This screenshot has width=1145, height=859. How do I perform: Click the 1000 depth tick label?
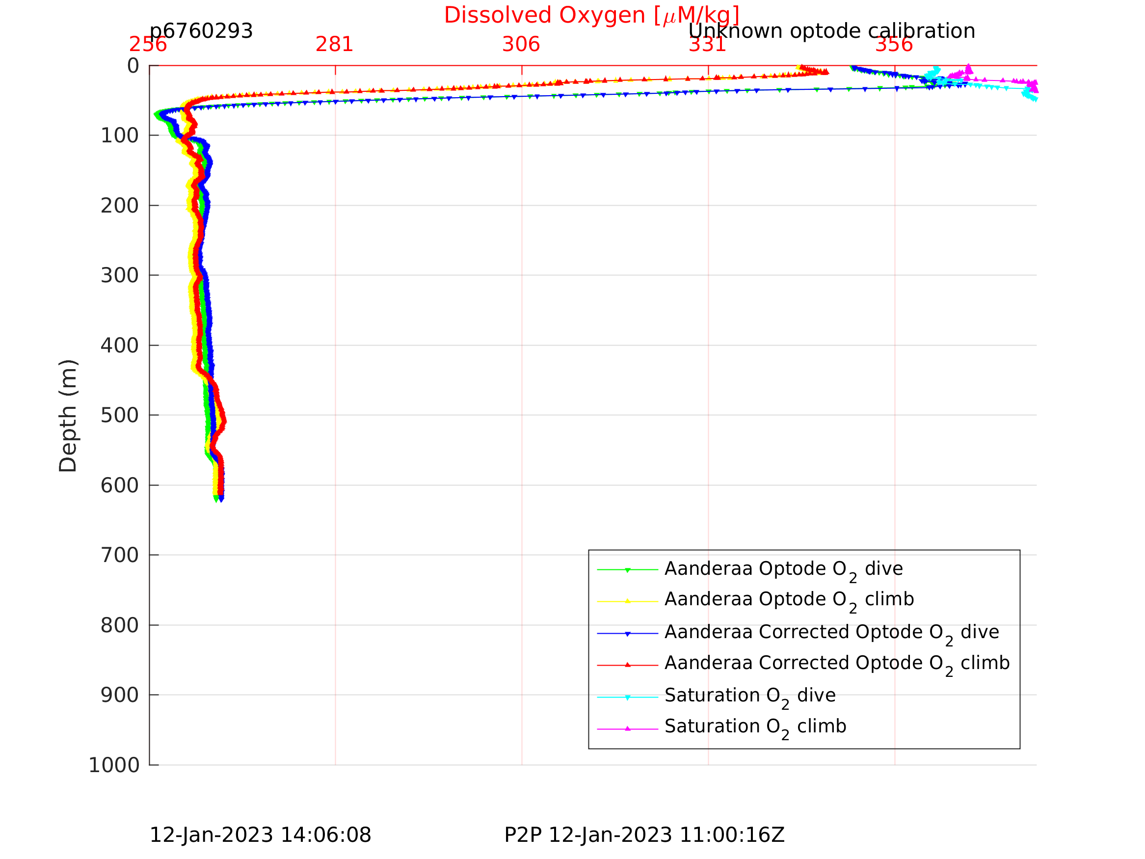pyautogui.click(x=114, y=765)
